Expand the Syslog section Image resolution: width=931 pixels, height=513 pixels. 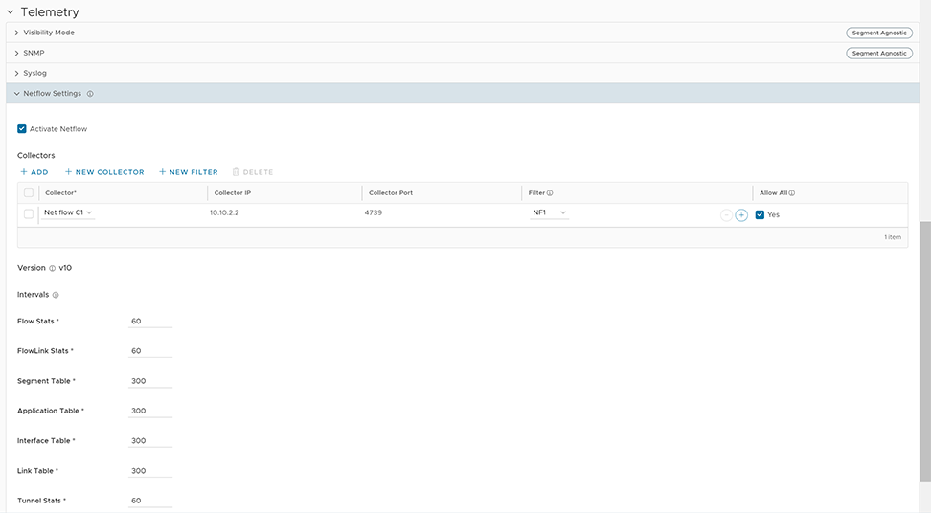pyautogui.click(x=34, y=73)
